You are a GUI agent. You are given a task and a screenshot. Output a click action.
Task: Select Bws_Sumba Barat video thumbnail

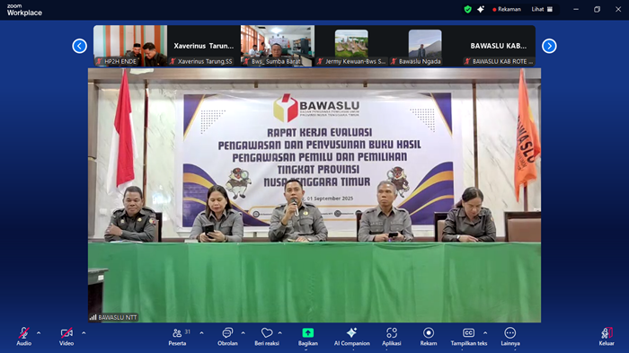278,46
